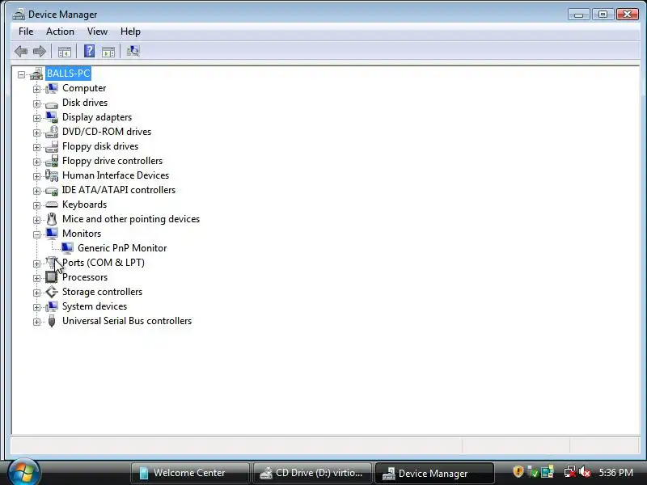Click the muted volume tray icon
Viewport: 647px width, 485px height.
[x=585, y=472]
